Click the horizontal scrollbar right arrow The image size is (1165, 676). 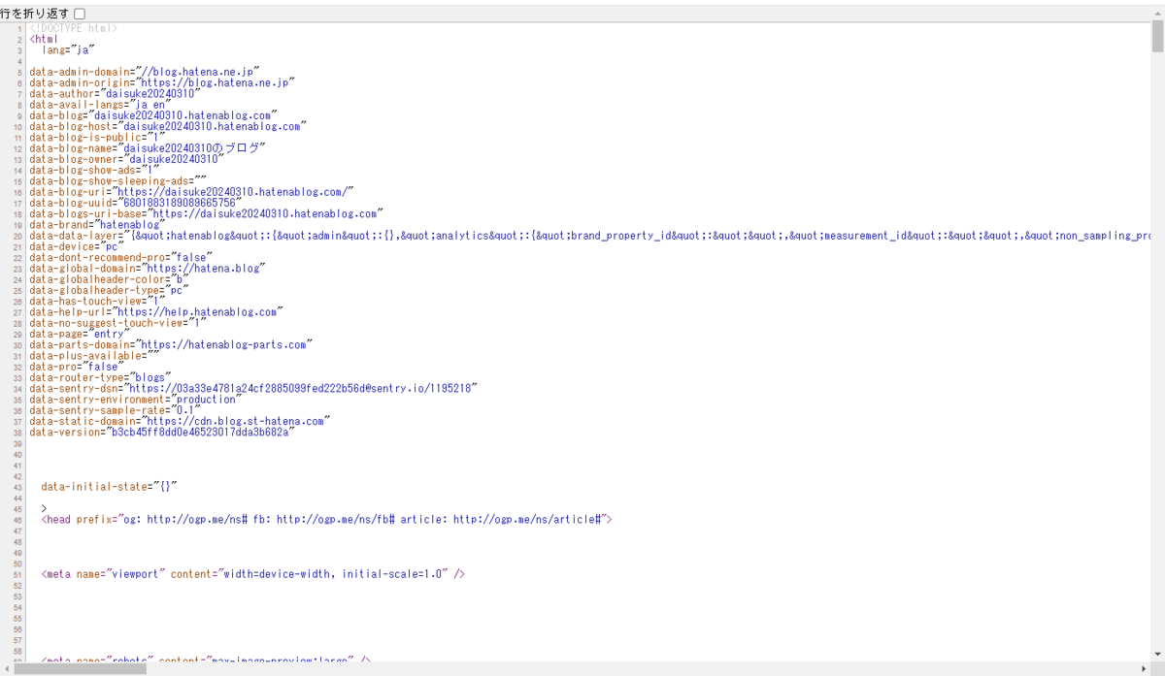point(1143,668)
